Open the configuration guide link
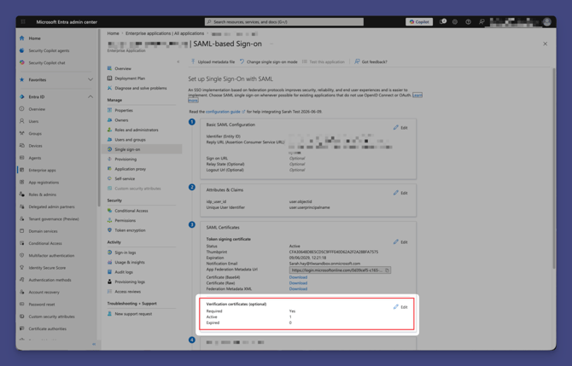Viewport: 572px width, 366px height. click(225, 112)
